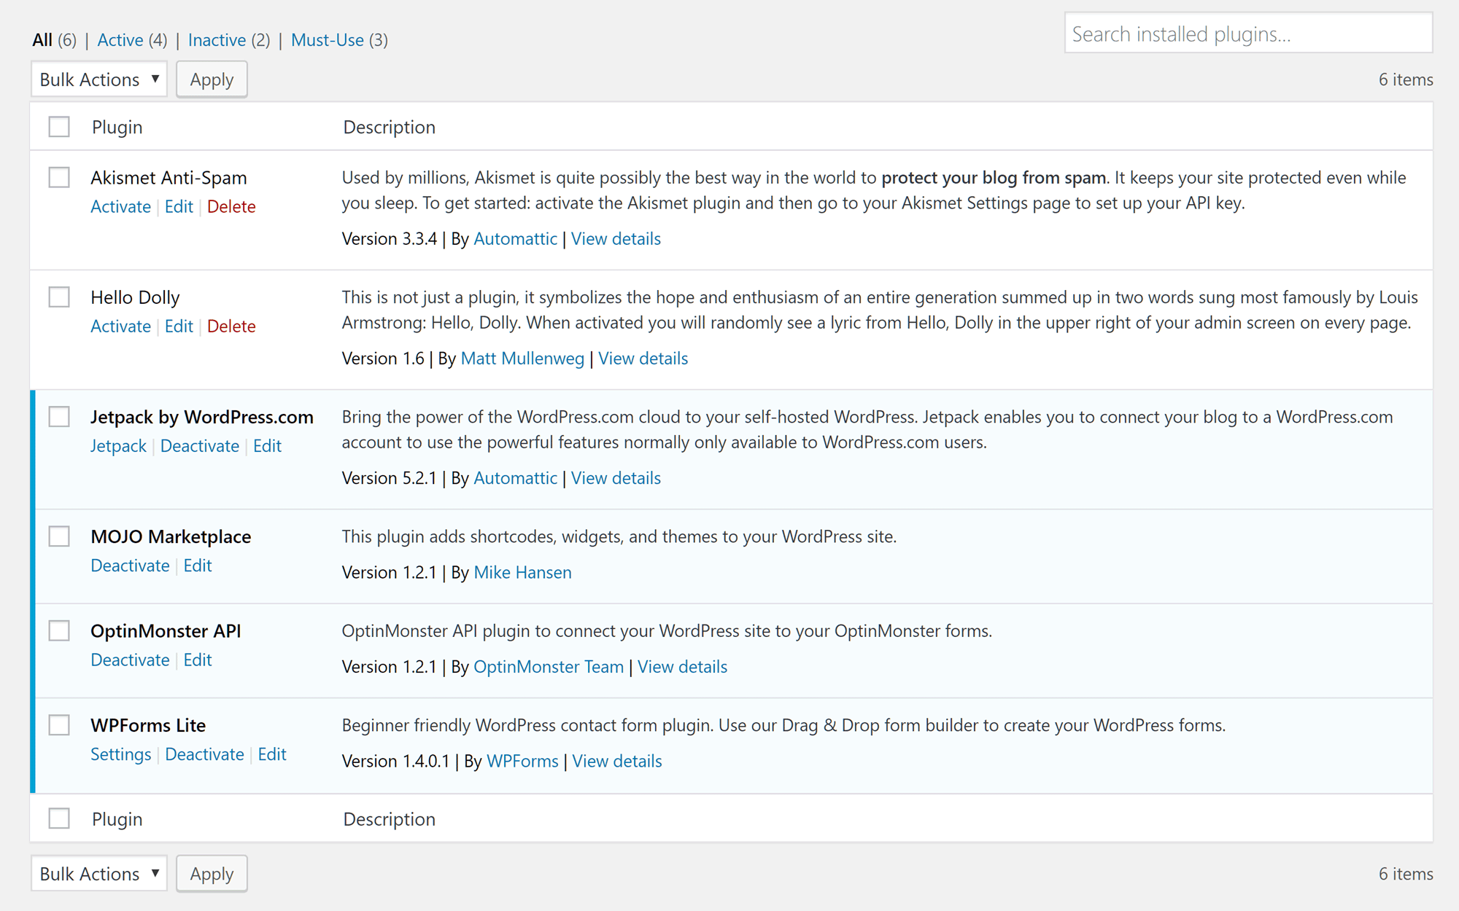Click 'Version 1.6' text for Hello Dolly
Screen dimensions: 1459x911
click(x=383, y=358)
